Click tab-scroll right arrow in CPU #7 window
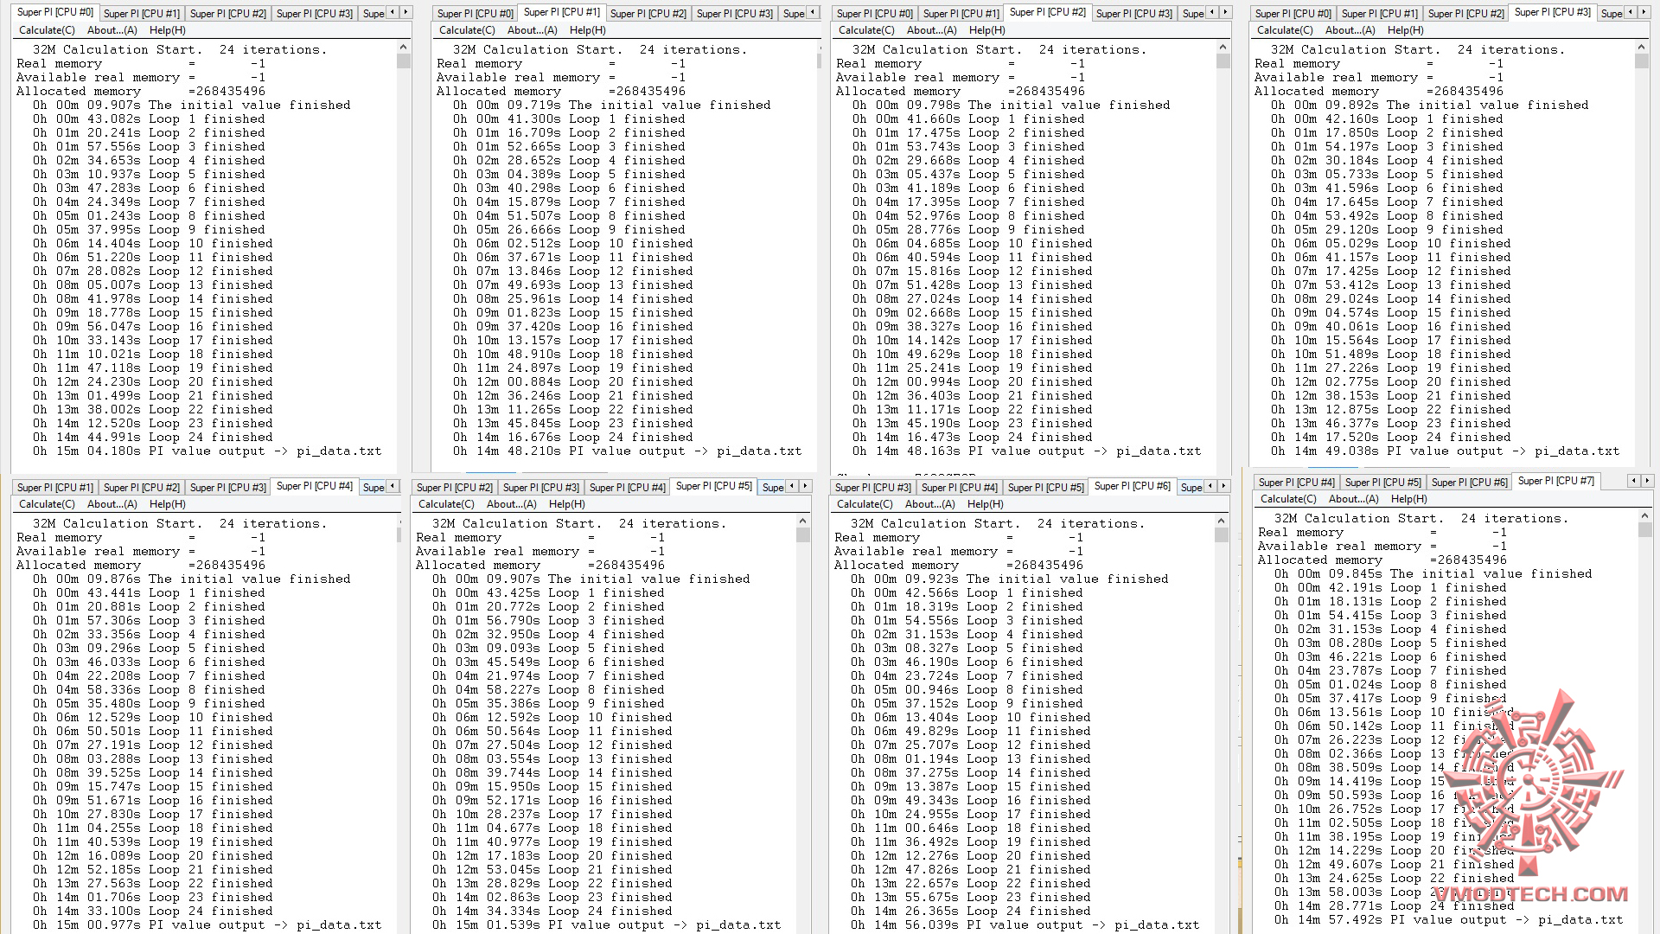Viewport: 1660px width, 934px height. coord(1647,481)
